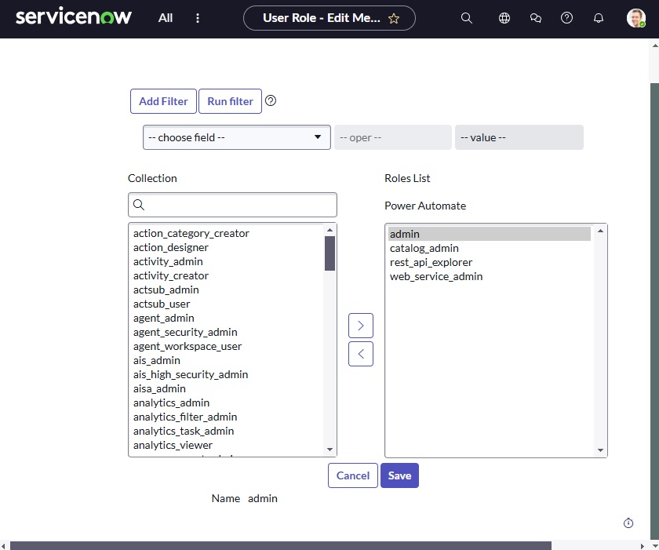Open the Connect conversations icon
The height and width of the screenshot is (550, 659).
pos(536,17)
